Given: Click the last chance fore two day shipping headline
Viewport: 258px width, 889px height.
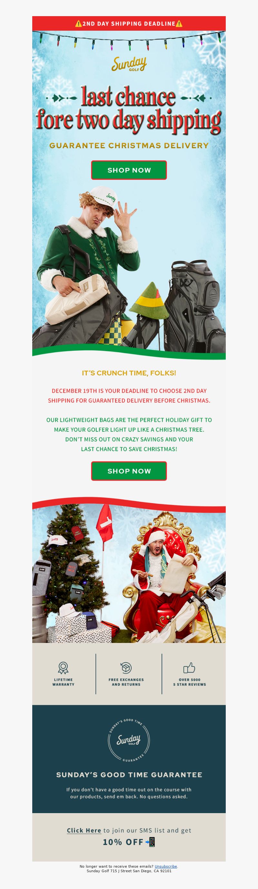Looking at the screenshot, I should click(x=129, y=109).
